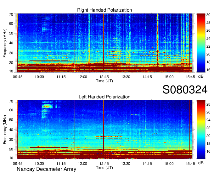This screenshot has width=214, height=173.
Task: Click the "16" value on Right Handed colorbar
Action: [x=208, y=70]
